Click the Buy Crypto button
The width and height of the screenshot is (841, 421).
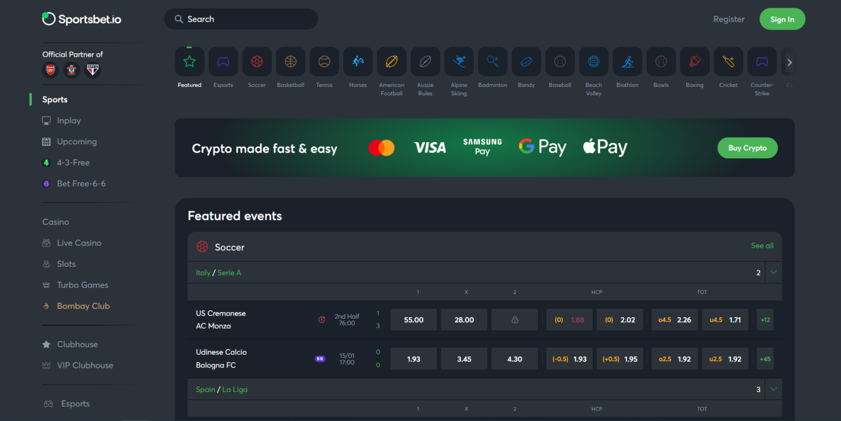[747, 148]
